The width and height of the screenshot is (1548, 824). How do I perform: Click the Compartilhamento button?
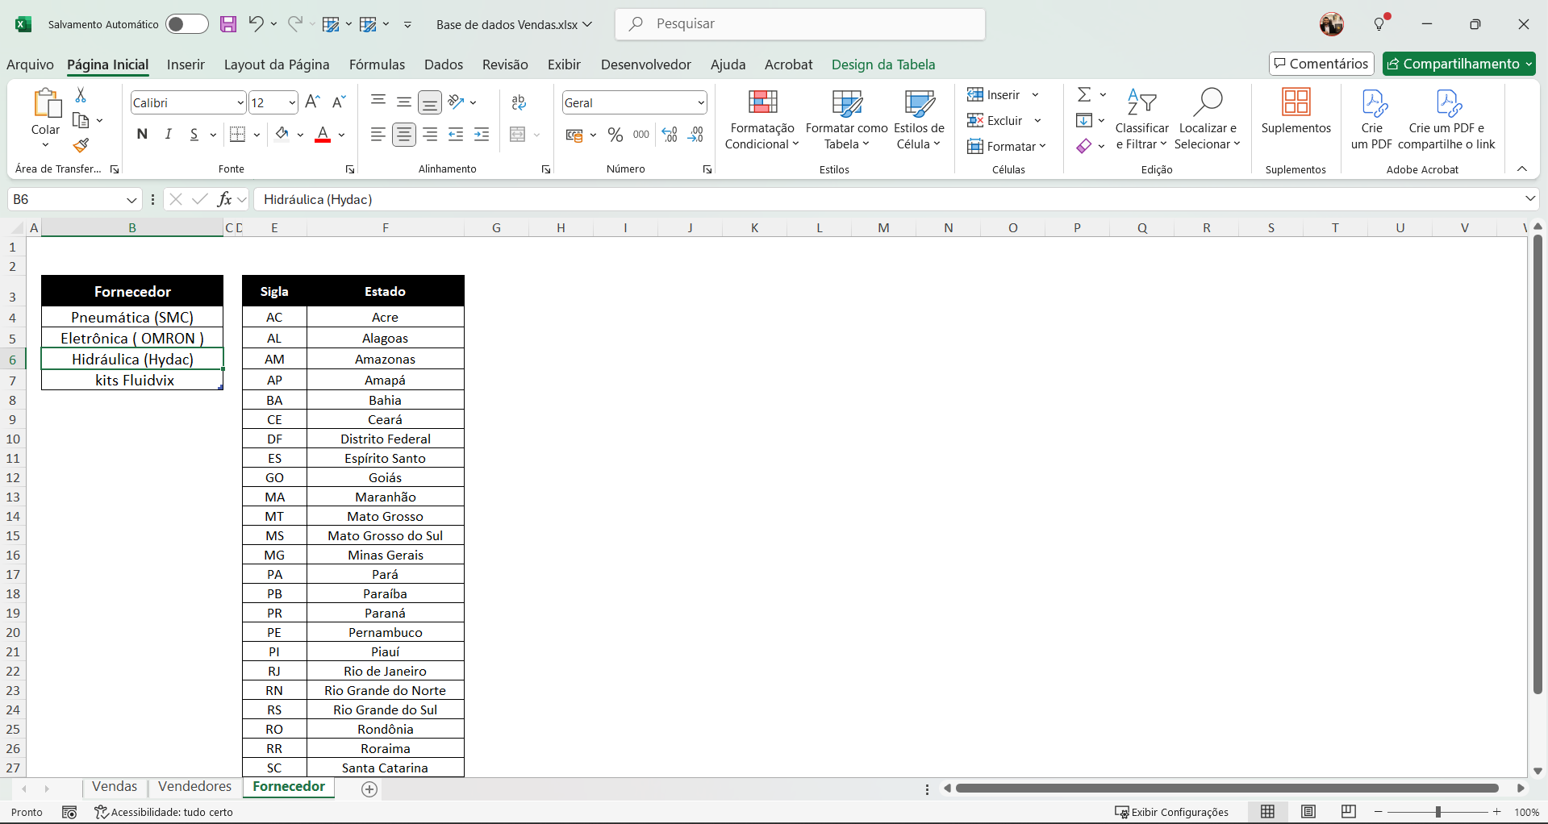click(1458, 64)
